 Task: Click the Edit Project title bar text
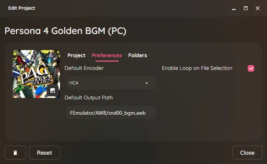tap(22, 8)
